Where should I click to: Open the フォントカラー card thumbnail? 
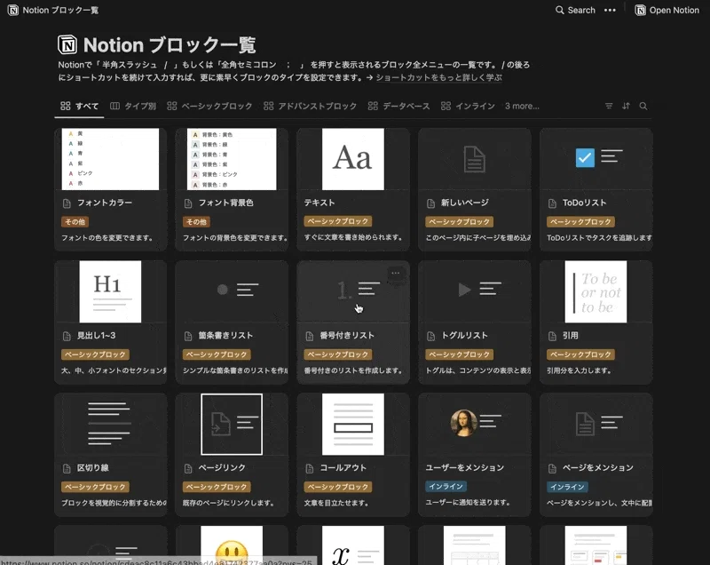(110, 159)
